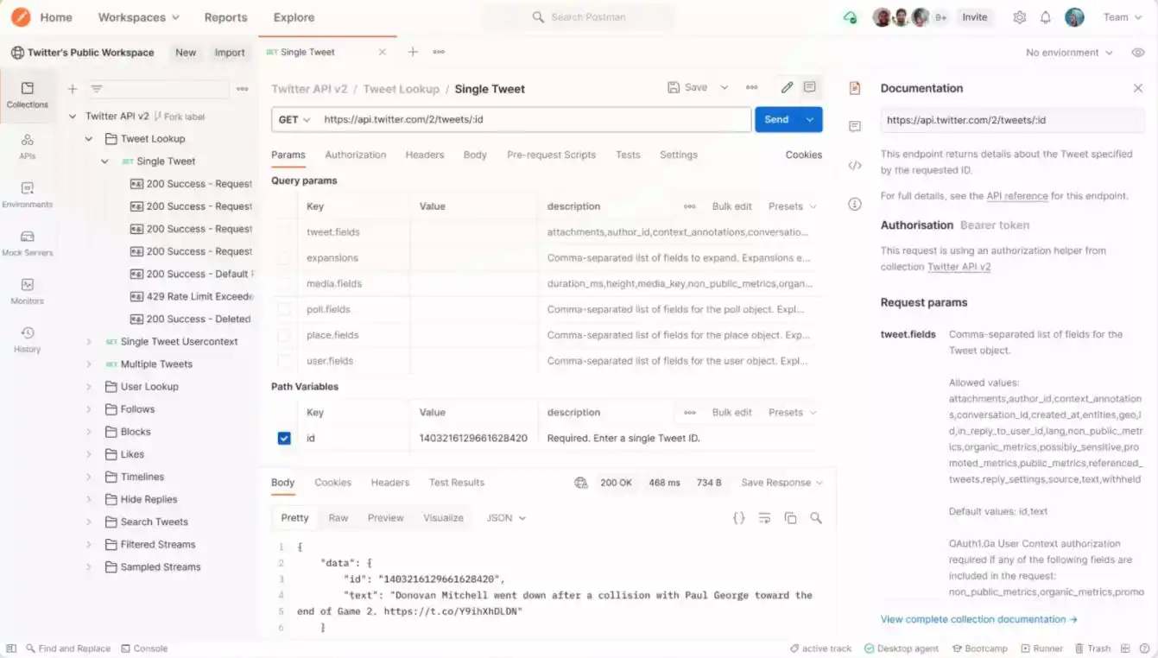The width and height of the screenshot is (1158, 658).
Task: Click the pencil edit icon
Action: click(787, 87)
